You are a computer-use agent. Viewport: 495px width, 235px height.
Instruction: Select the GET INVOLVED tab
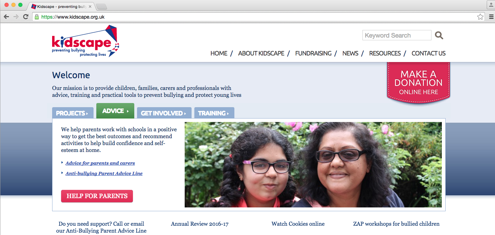164,113
